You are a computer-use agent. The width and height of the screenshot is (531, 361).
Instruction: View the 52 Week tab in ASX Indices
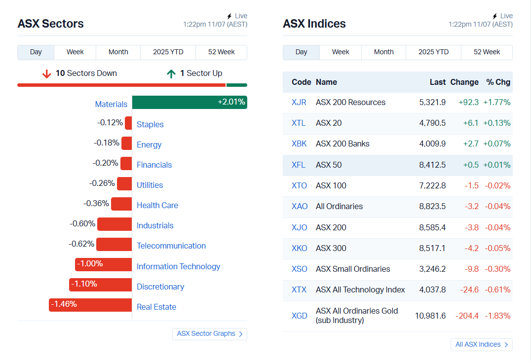point(487,52)
